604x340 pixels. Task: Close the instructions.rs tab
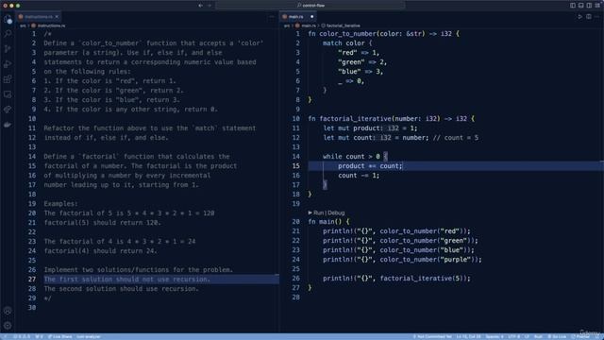[x=57, y=17]
